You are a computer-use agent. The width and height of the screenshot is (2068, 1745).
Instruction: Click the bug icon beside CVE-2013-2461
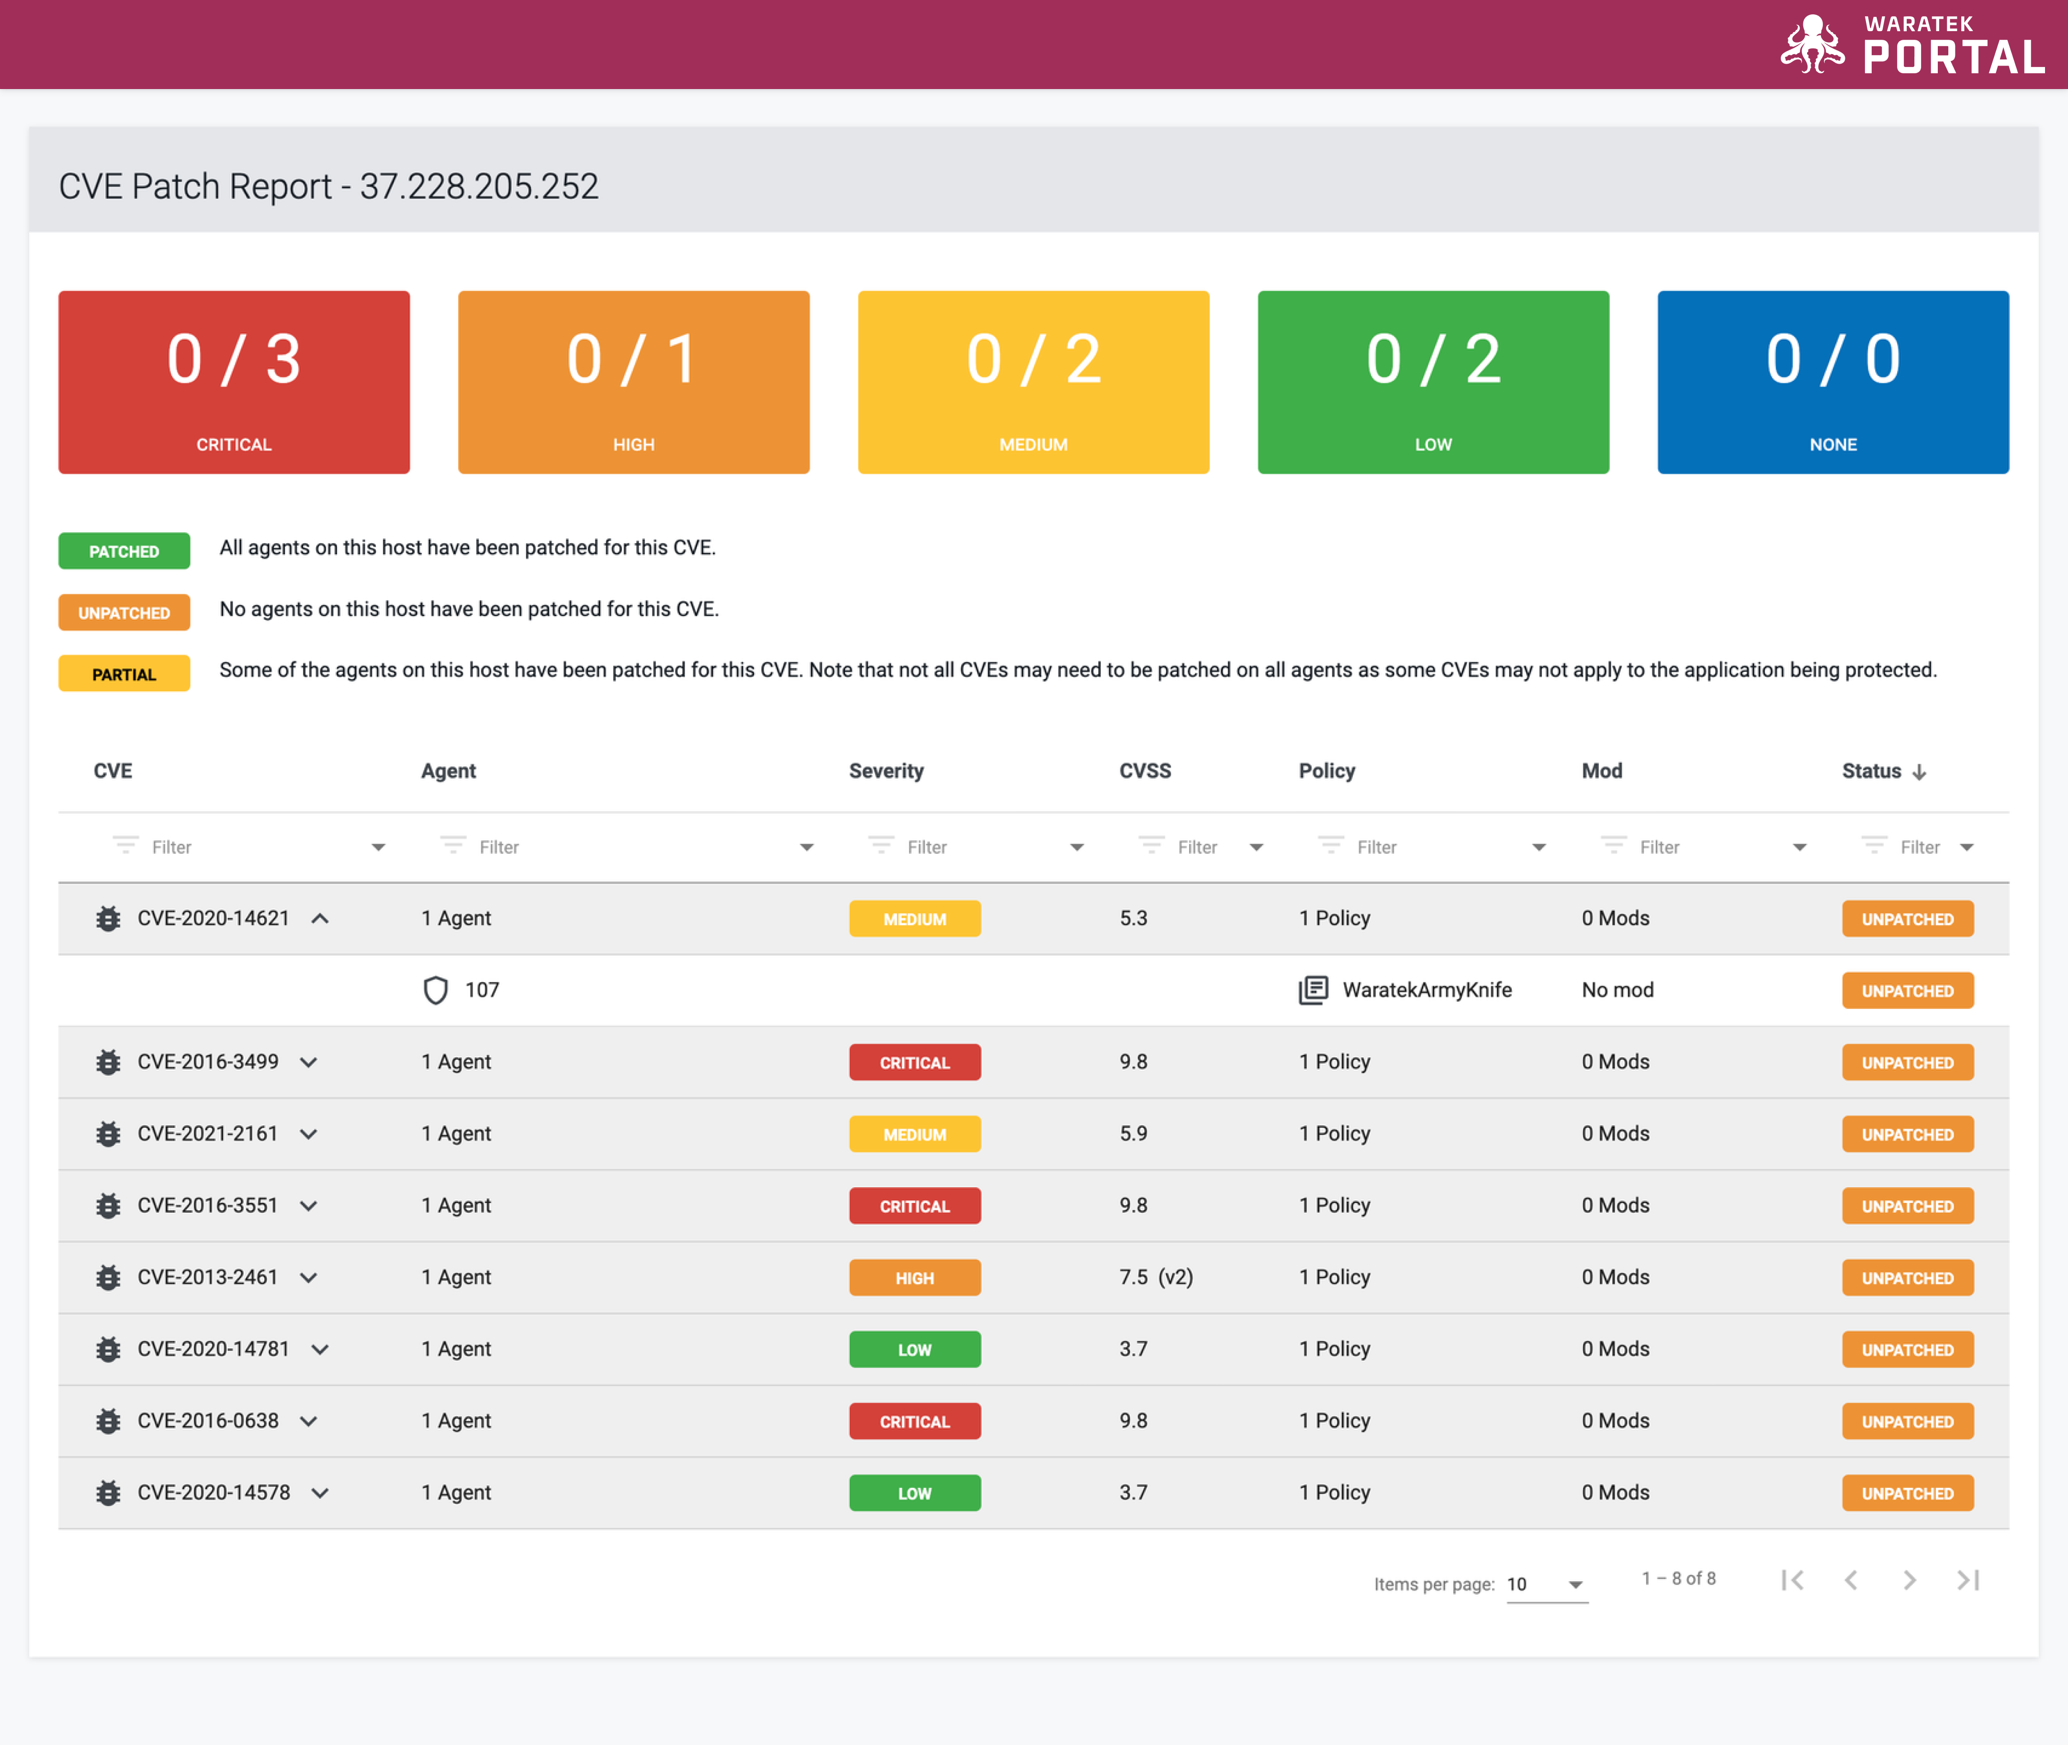pyautogui.click(x=108, y=1277)
